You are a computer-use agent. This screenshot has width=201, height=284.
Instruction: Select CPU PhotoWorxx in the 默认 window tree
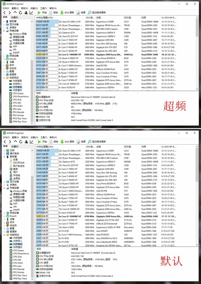[x=19, y=254]
